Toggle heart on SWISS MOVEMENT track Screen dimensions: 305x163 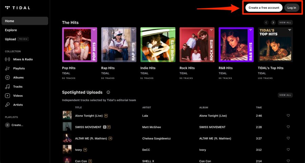288,127
